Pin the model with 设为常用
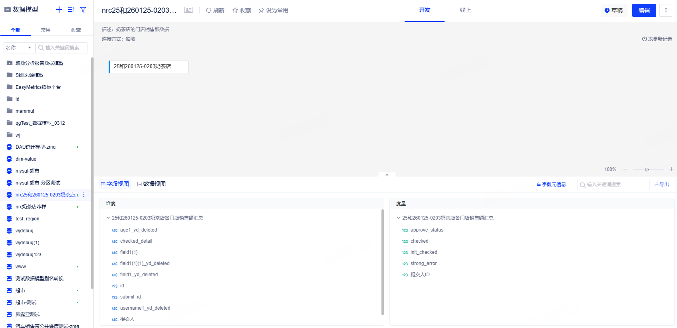Screen dimensions: 677x328 click(273, 10)
